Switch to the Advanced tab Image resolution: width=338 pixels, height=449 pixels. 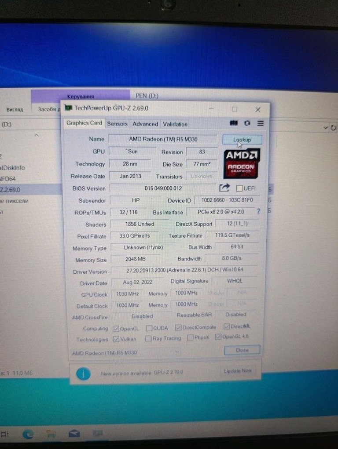tap(145, 124)
